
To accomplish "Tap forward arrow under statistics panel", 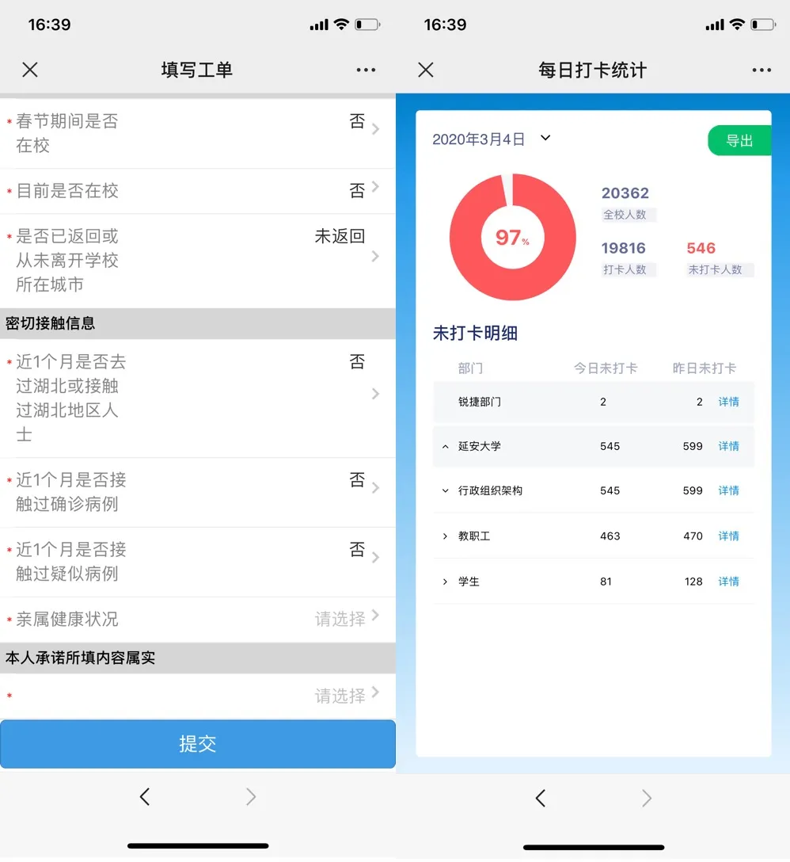I will 647,798.
